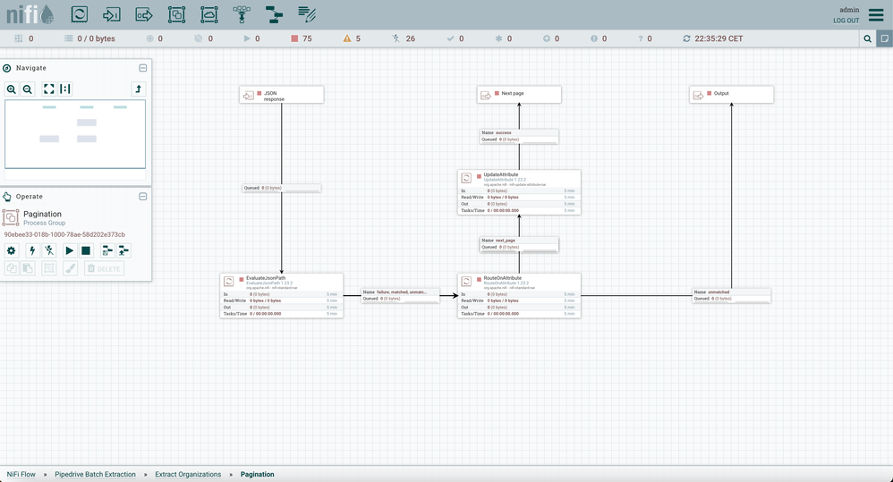Image resolution: width=893 pixels, height=482 pixels.
Task: Zoom in using the Navigate panel
Action: pos(12,89)
